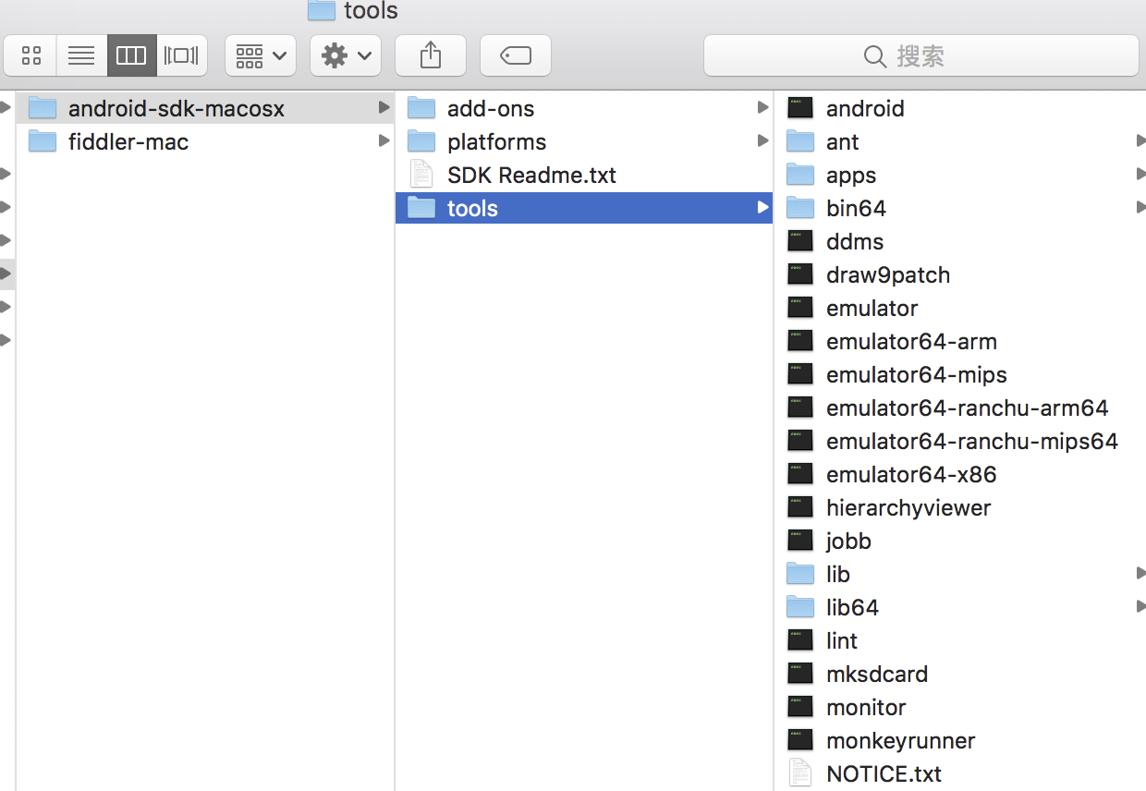Expand the ant folder arrow
The image size is (1146, 791).
click(1140, 140)
